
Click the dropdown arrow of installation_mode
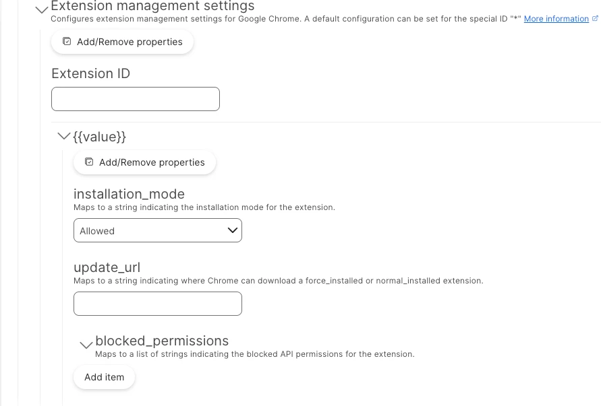click(232, 230)
